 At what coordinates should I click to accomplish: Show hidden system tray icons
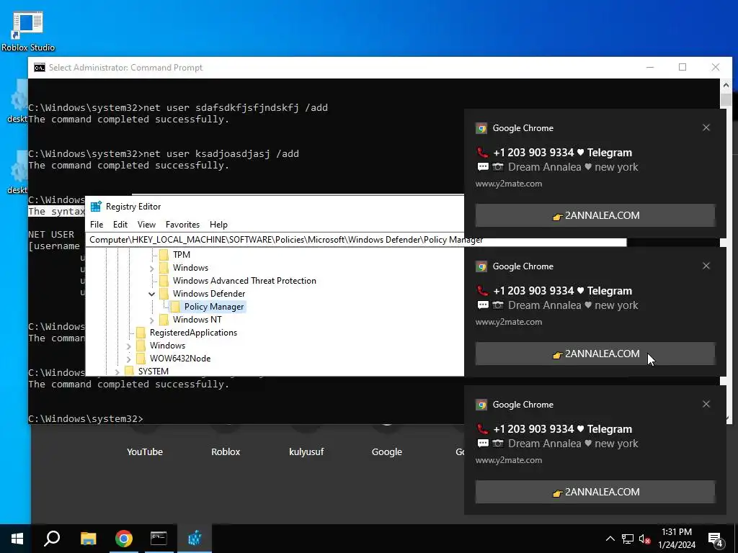[610, 539]
